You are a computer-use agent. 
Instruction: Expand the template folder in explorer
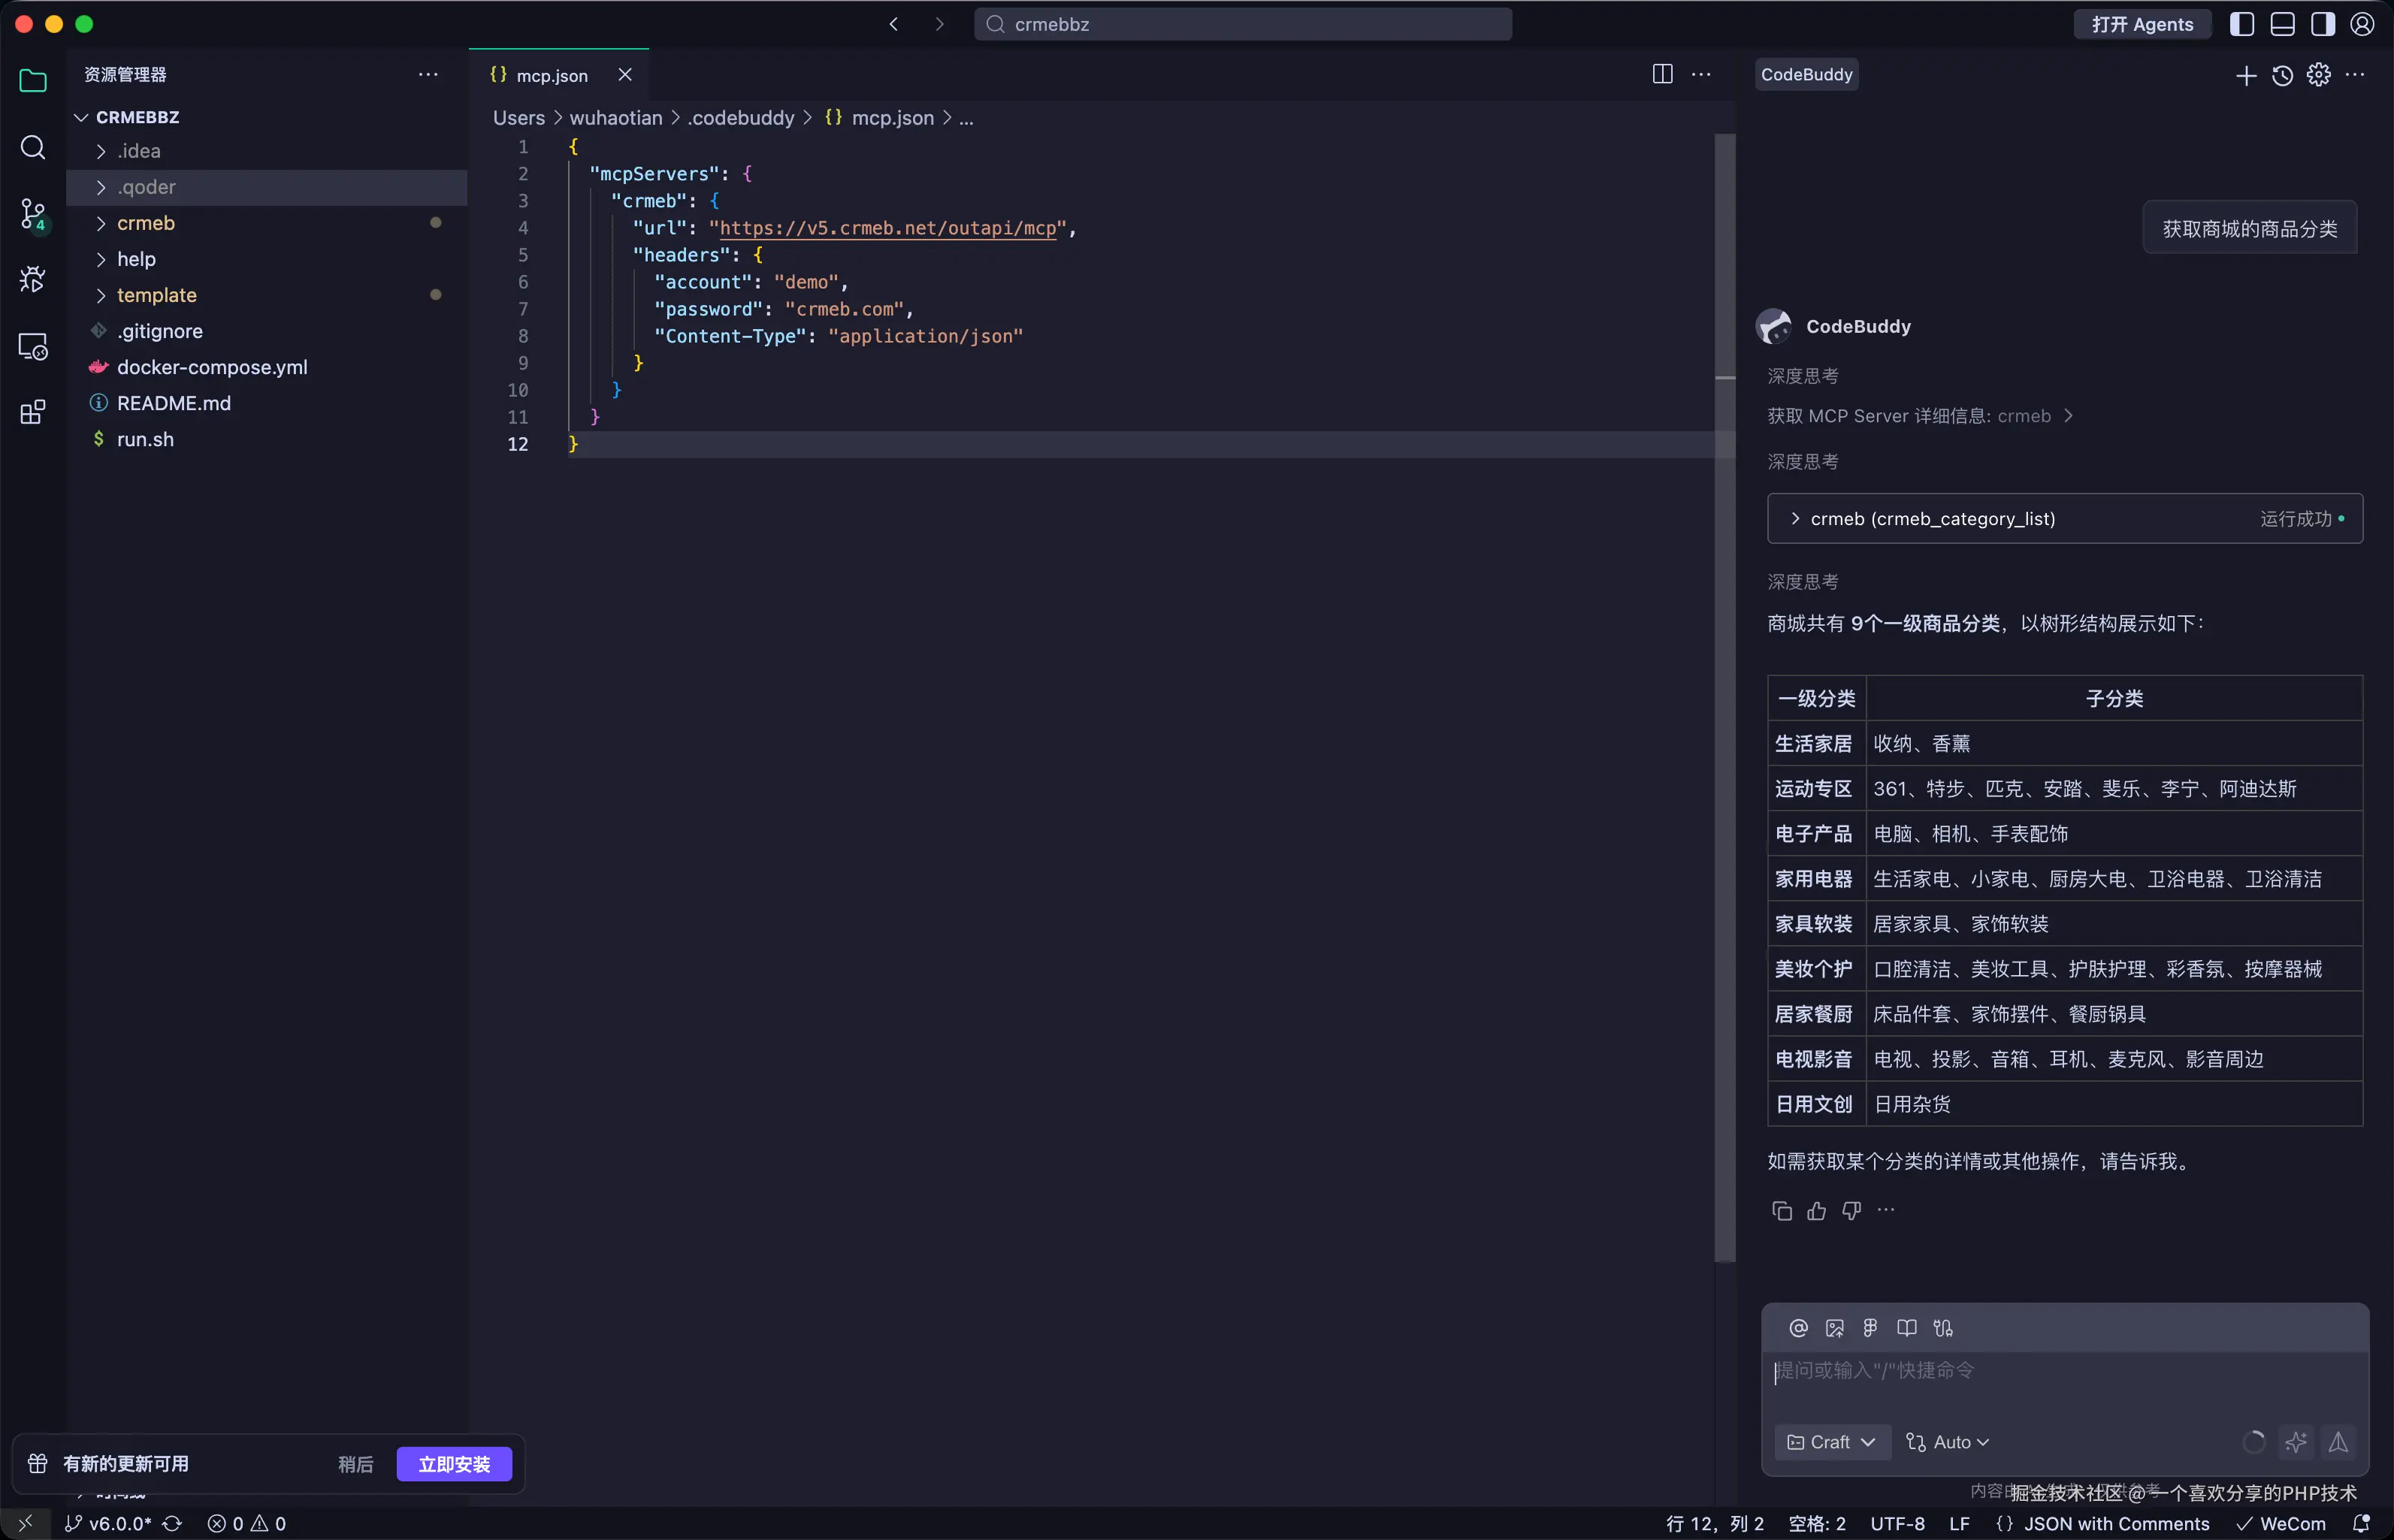156,295
